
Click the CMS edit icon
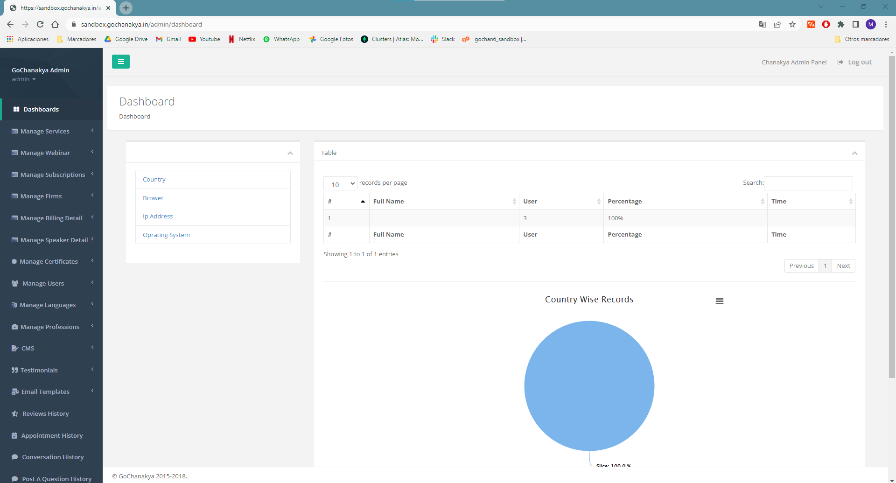[x=15, y=348]
